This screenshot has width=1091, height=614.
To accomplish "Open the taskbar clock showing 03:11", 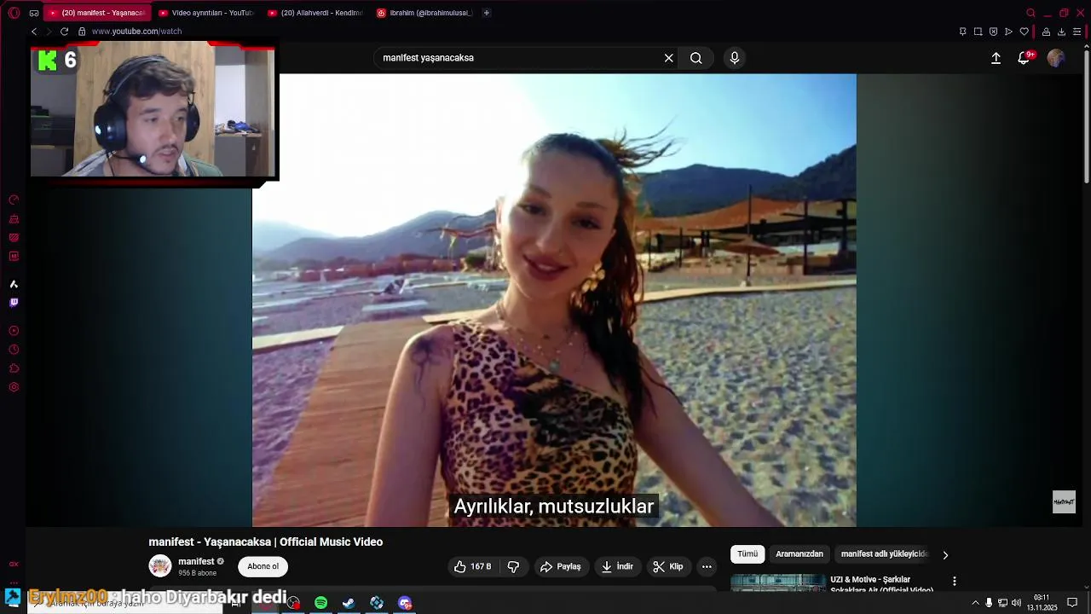I will pos(1042,602).
